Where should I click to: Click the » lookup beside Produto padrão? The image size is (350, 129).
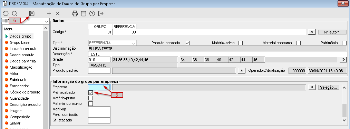(x=242, y=70)
